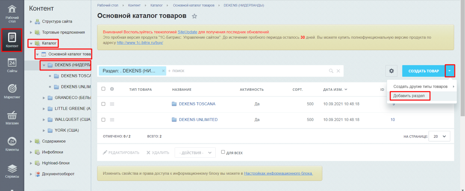Enable the ДЛЯ ВСЕХ checkbox
This screenshot has width=465, height=191.
tap(223, 152)
